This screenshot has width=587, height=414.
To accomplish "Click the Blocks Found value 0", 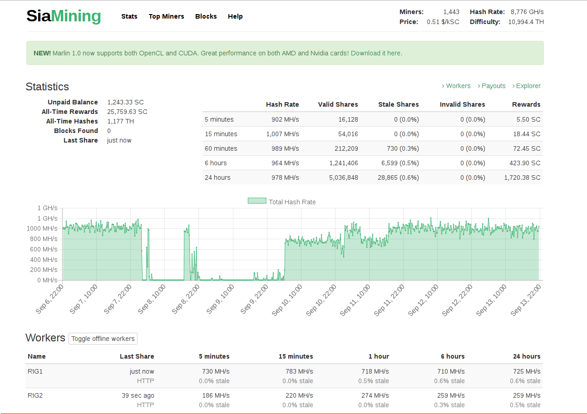I will tap(109, 131).
